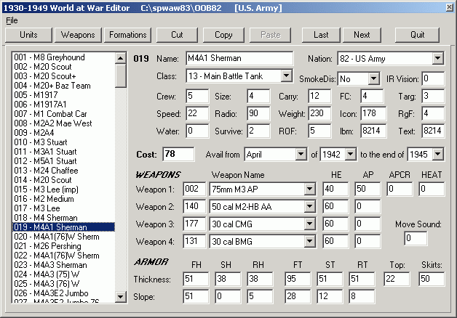Screen dimensions: 457x318
Task: Open the 1942 start year dropdown
Action: tap(350, 155)
